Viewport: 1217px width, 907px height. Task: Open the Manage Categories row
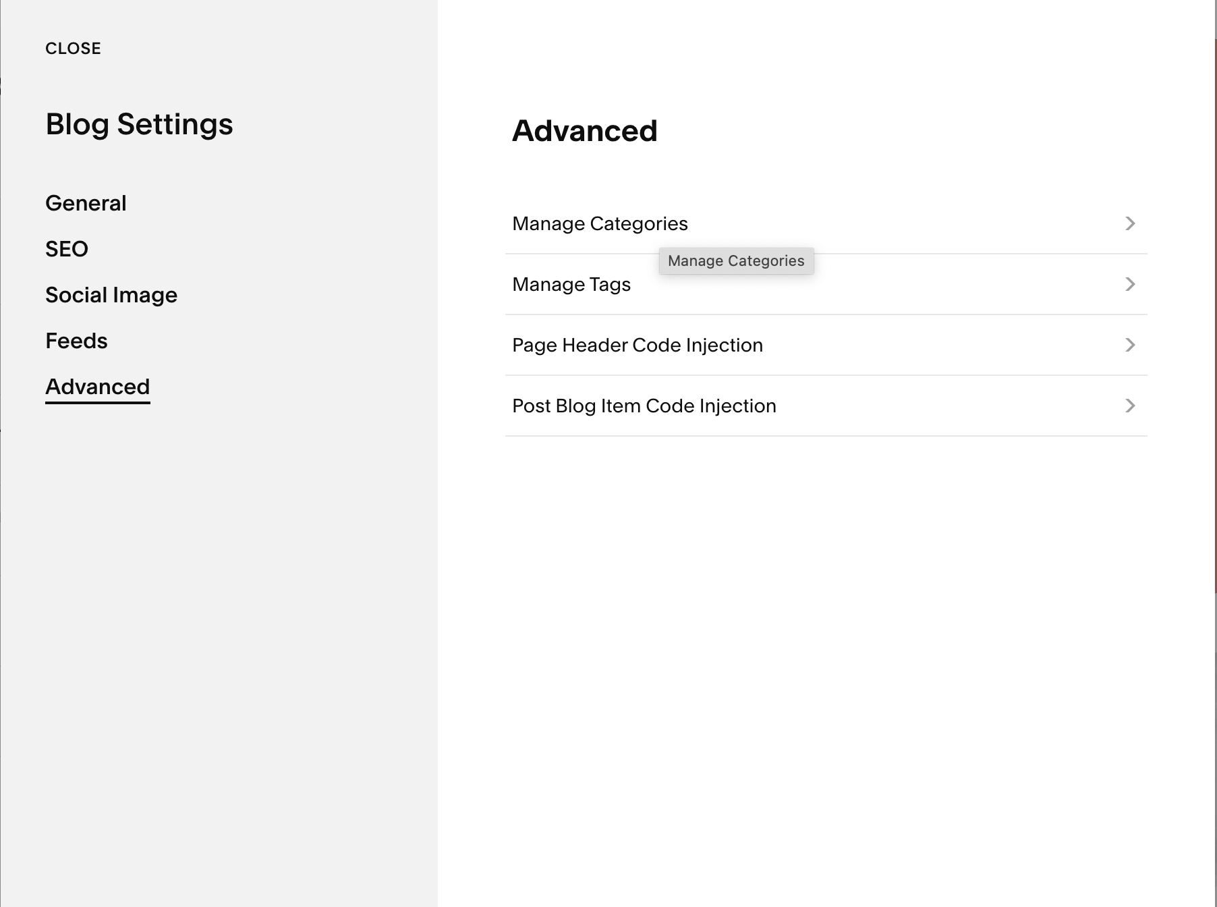(826, 223)
